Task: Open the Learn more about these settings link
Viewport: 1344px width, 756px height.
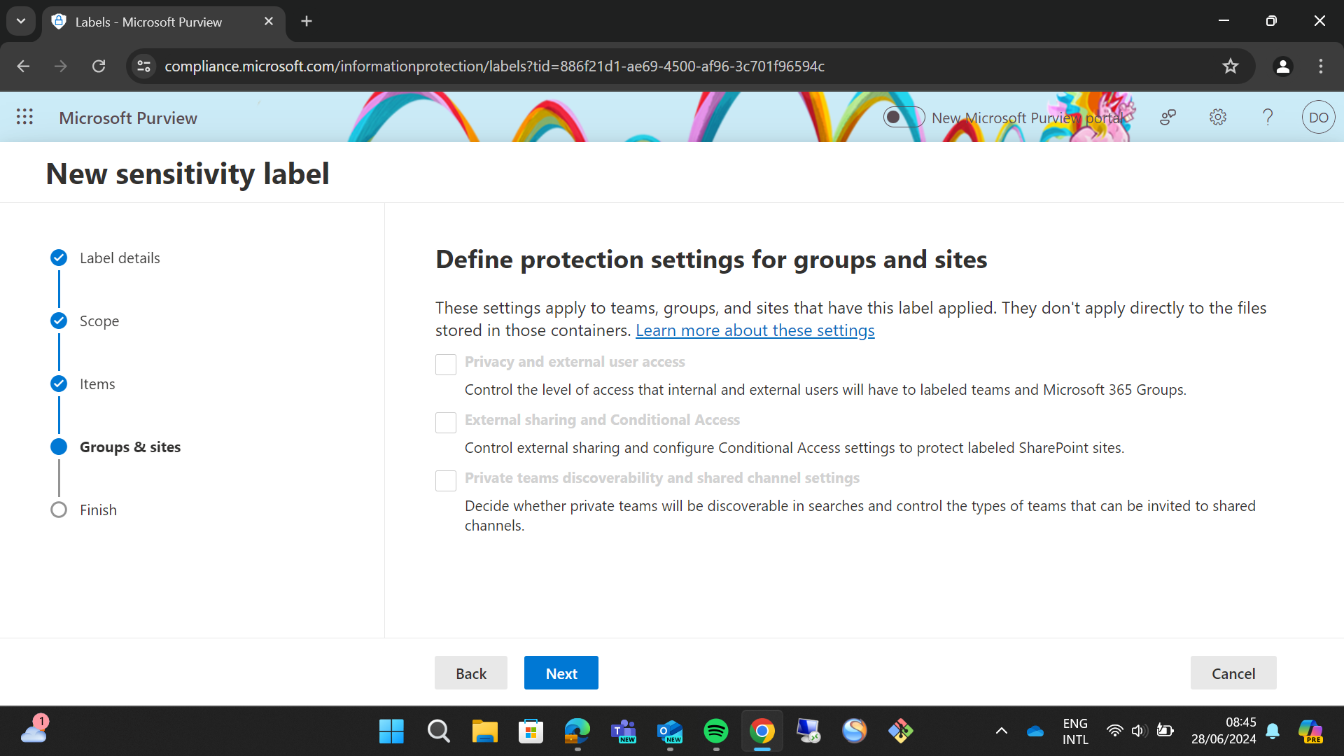Action: [x=755, y=330]
